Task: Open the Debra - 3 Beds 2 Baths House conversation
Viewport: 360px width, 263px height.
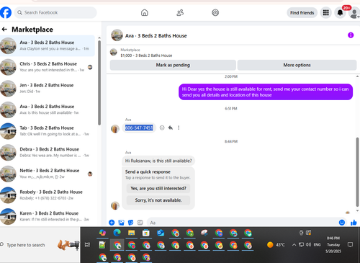Action: (48, 153)
